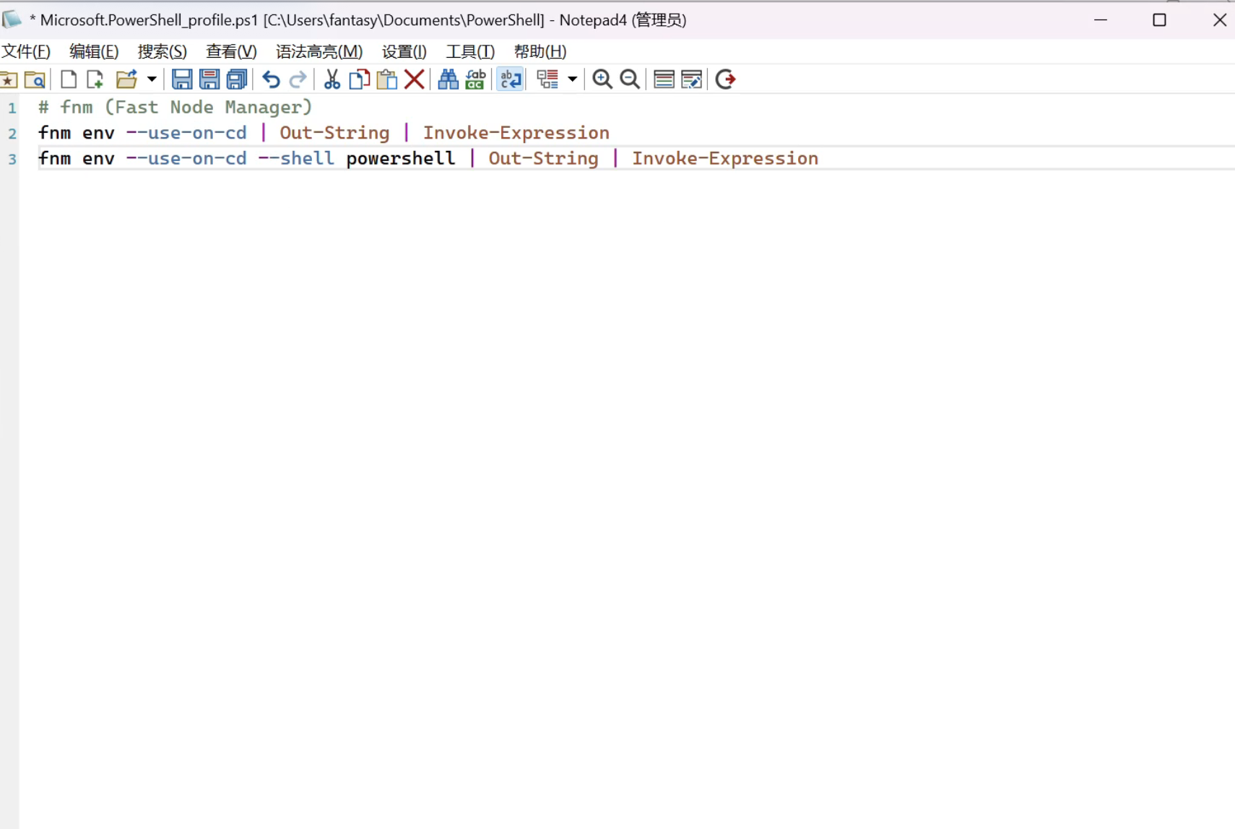Delete selection with the red X icon
This screenshot has width=1235, height=829.
[415, 79]
